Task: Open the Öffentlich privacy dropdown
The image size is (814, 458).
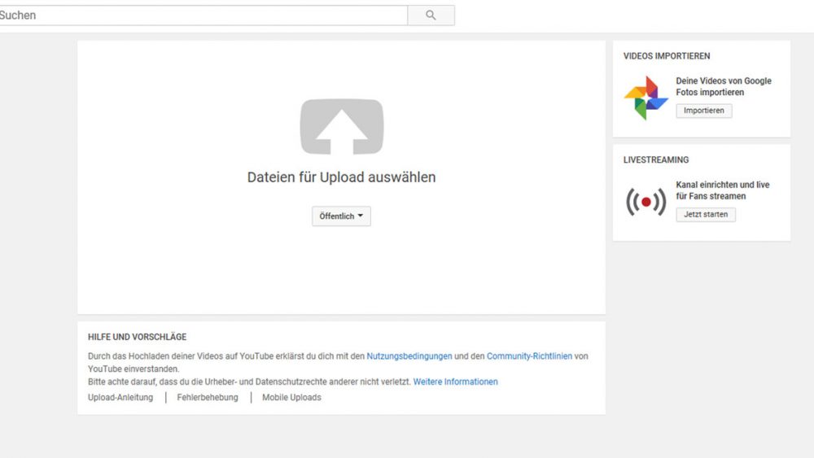Action: click(x=341, y=216)
